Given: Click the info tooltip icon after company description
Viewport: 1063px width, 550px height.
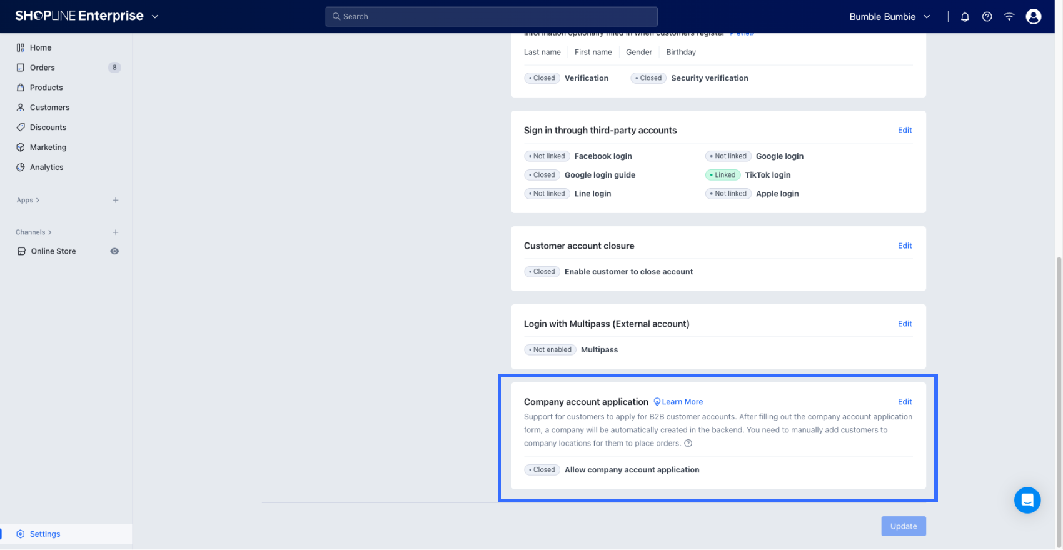Looking at the screenshot, I should 688,444.
